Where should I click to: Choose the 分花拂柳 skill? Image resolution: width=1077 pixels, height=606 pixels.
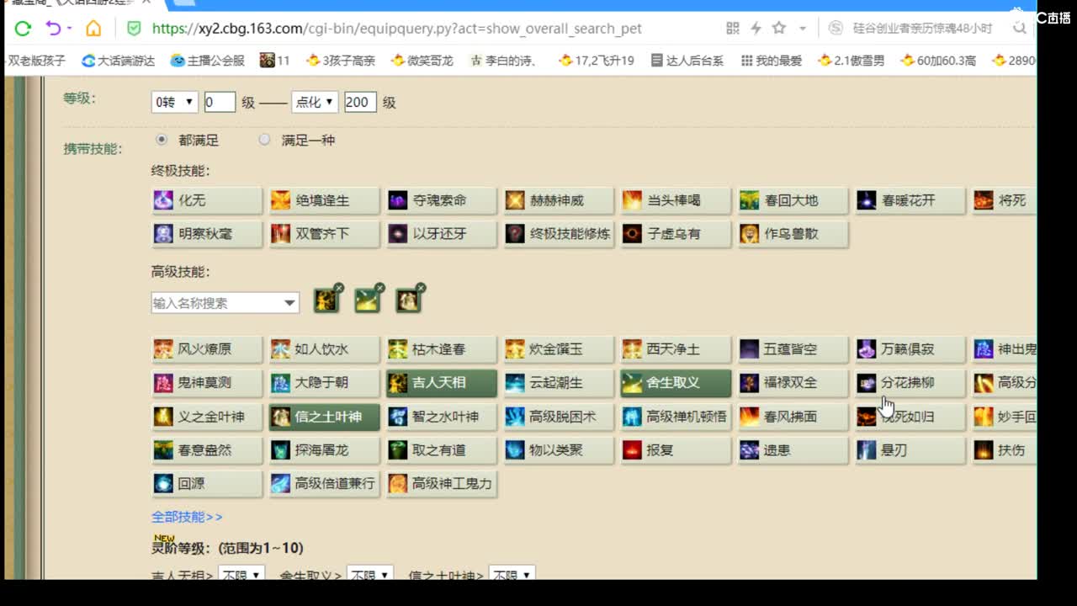pos(910,383)
